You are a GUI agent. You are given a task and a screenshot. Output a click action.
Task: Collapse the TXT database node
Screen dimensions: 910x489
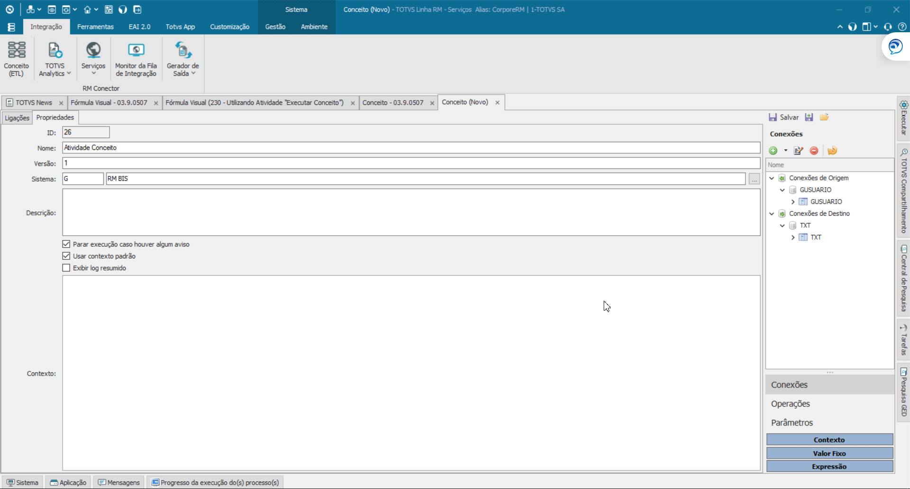[x=782, y=225]
